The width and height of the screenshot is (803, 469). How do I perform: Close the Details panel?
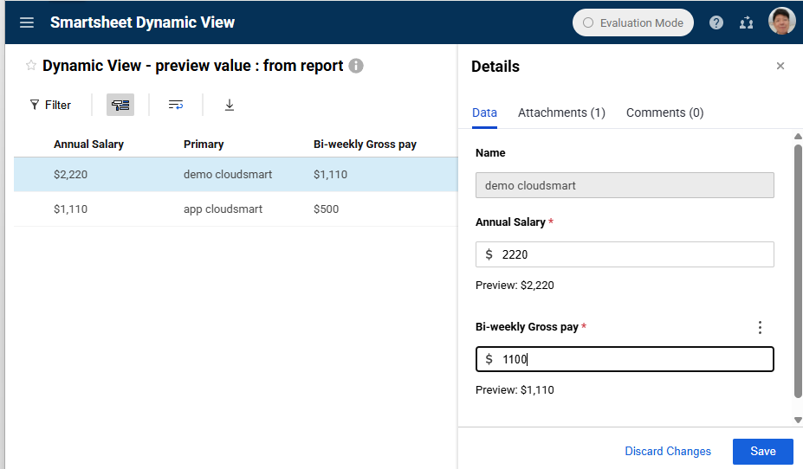[780, 66]
